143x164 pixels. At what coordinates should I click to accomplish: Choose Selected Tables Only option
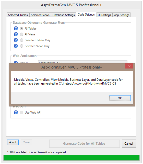pos(21,40)
